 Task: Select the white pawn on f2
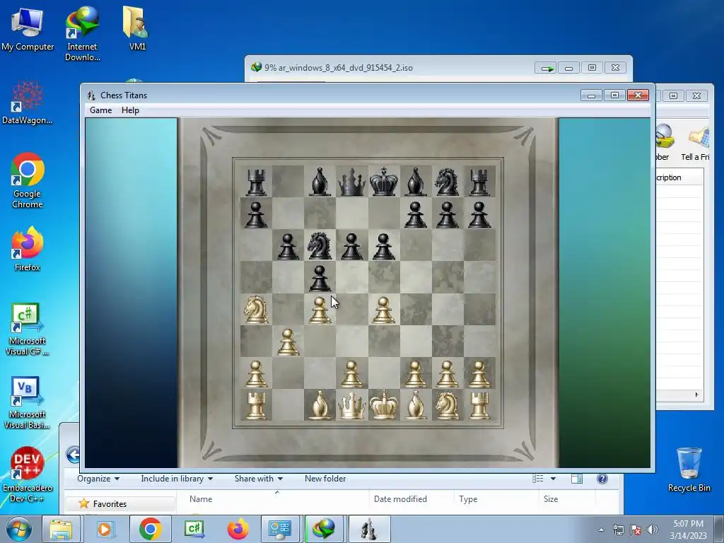pos(415,373)
